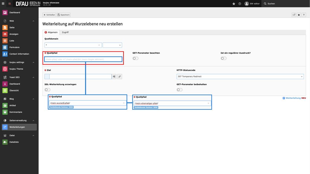Image resolution: width=310 pixels, height=174 pixels.
Task: Open the Dateiliste module
Action: [x=14, y=142]
